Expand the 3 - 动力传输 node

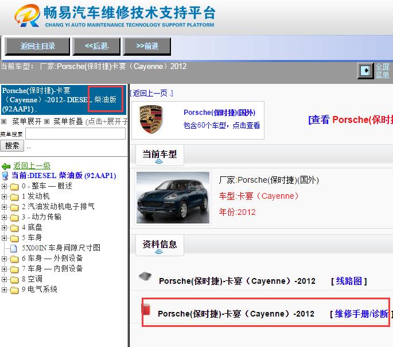(x=4, y=217)
